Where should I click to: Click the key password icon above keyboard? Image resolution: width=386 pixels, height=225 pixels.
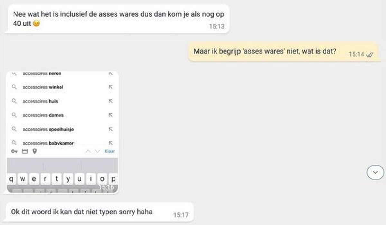(14, 151)
